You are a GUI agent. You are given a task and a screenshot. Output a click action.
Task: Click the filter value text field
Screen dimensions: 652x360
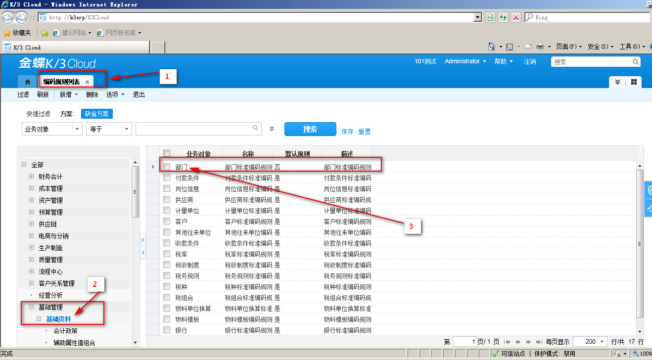coord(198,129)
